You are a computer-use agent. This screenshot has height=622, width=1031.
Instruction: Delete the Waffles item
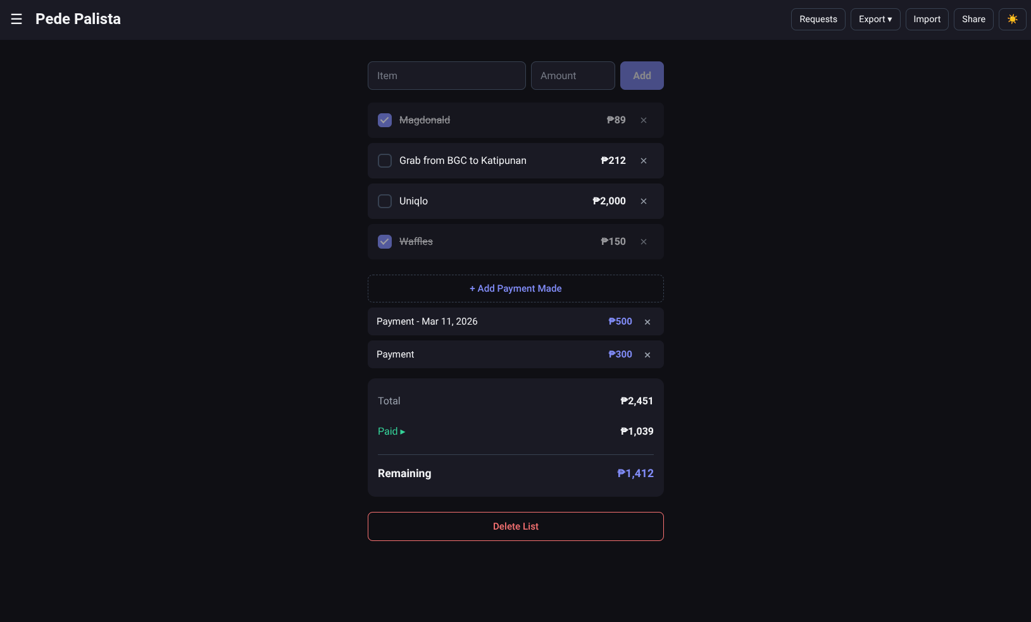click(644, 242)
